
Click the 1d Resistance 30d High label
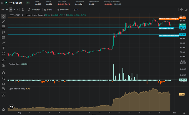pyautogui.click(x=169, y=19)
